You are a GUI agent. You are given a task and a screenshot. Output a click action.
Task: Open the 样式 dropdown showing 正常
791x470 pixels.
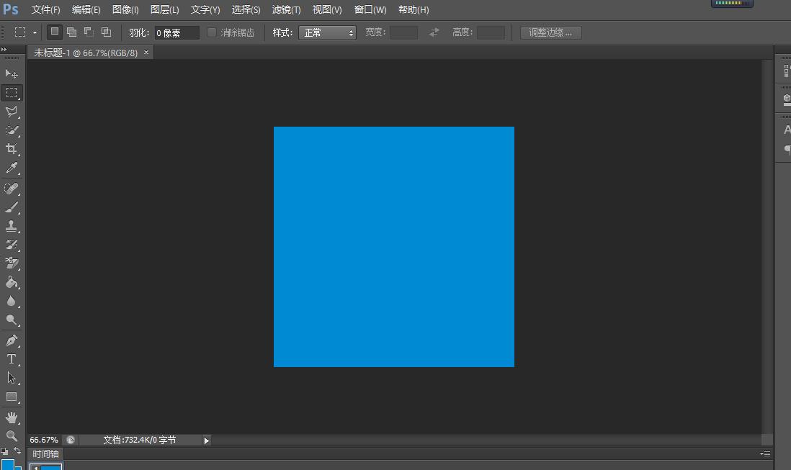coord(327,32)
